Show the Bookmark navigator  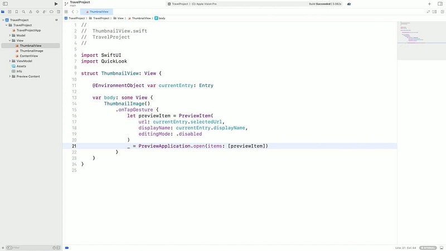[x=17, y=11]
